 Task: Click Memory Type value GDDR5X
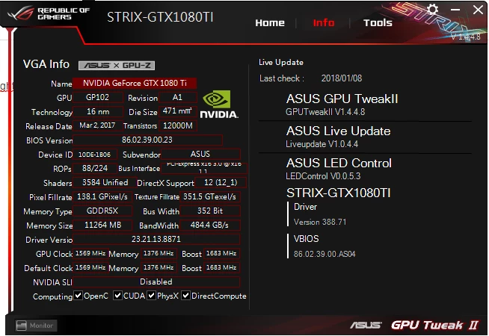(102, 211)
